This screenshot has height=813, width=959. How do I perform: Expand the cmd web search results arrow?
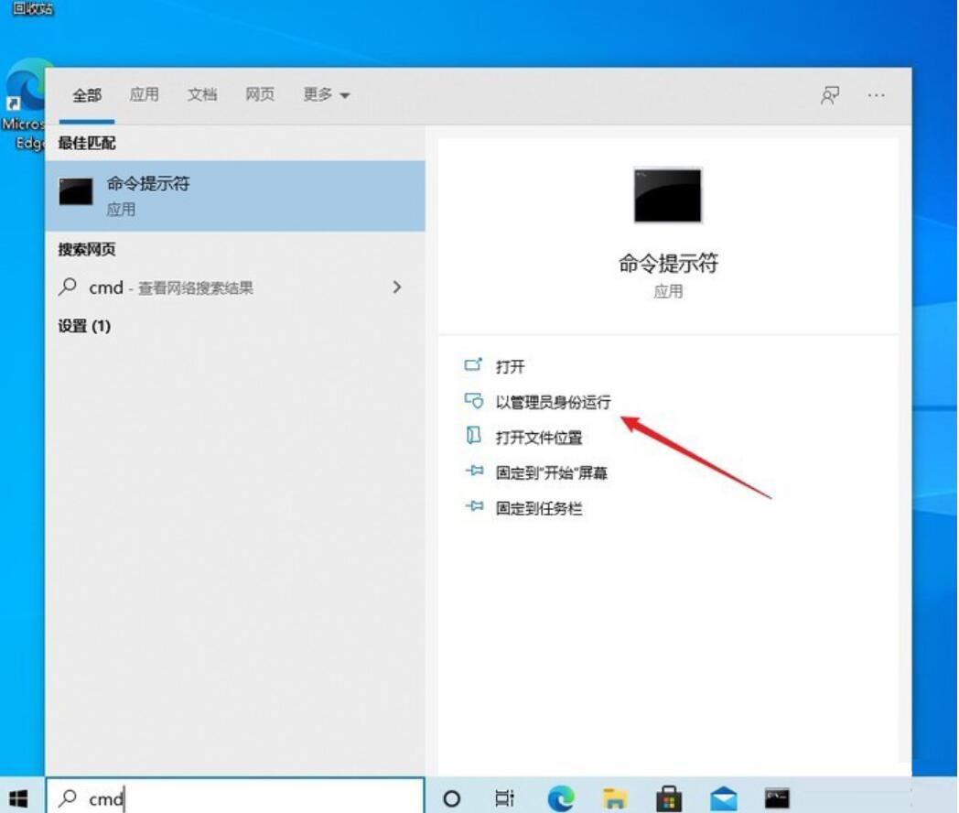[x=397, y=287]
